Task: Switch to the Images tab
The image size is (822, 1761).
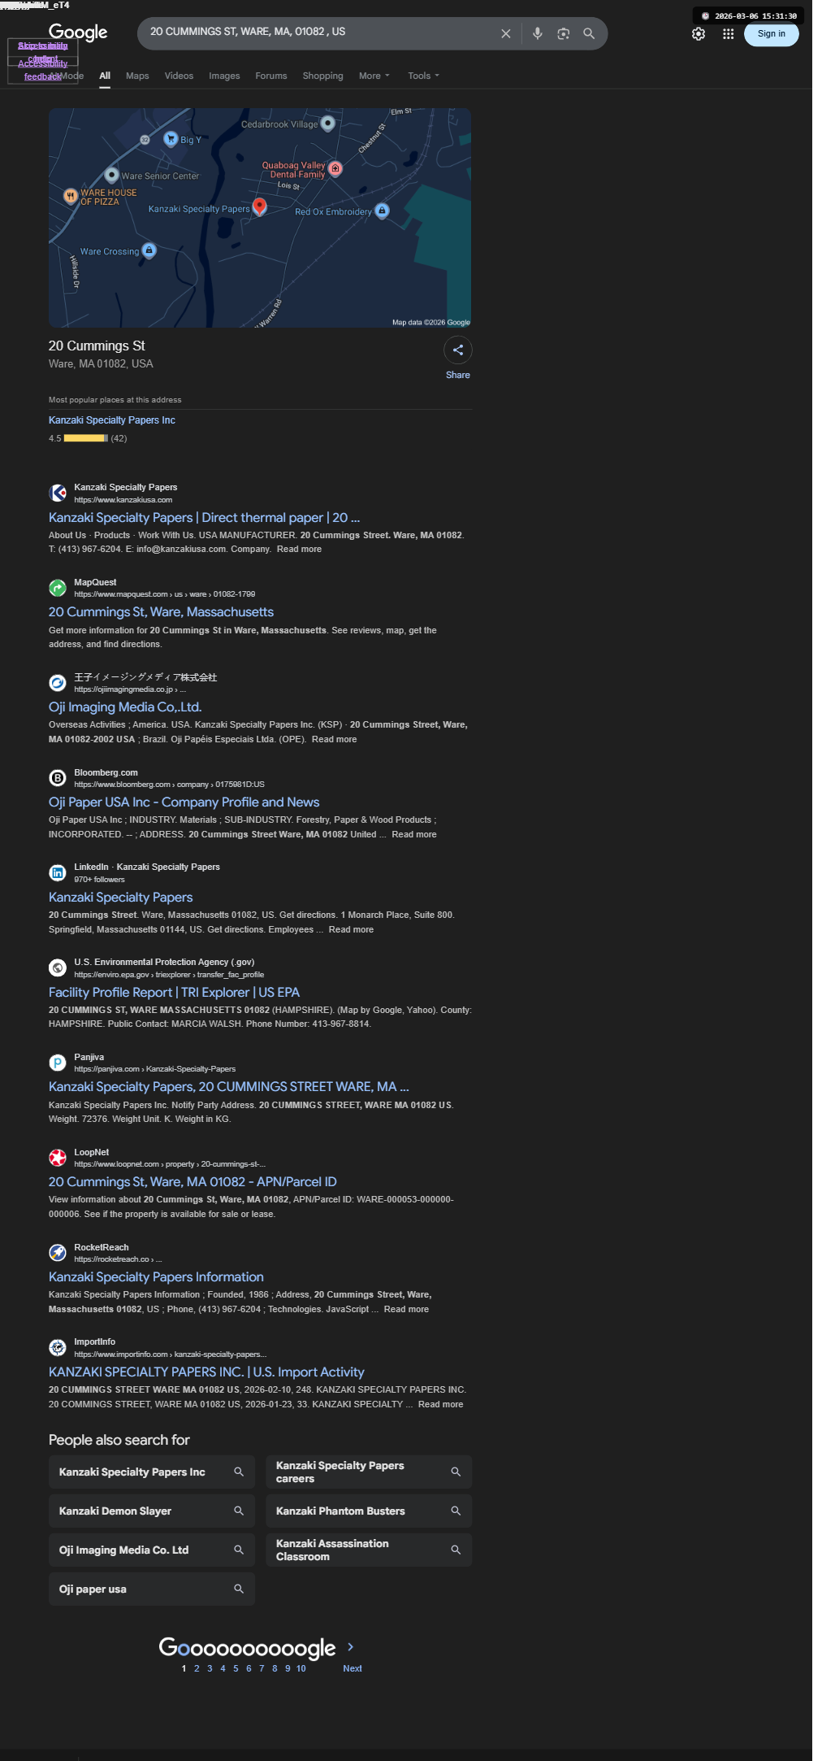Action: tap(224, 76)
